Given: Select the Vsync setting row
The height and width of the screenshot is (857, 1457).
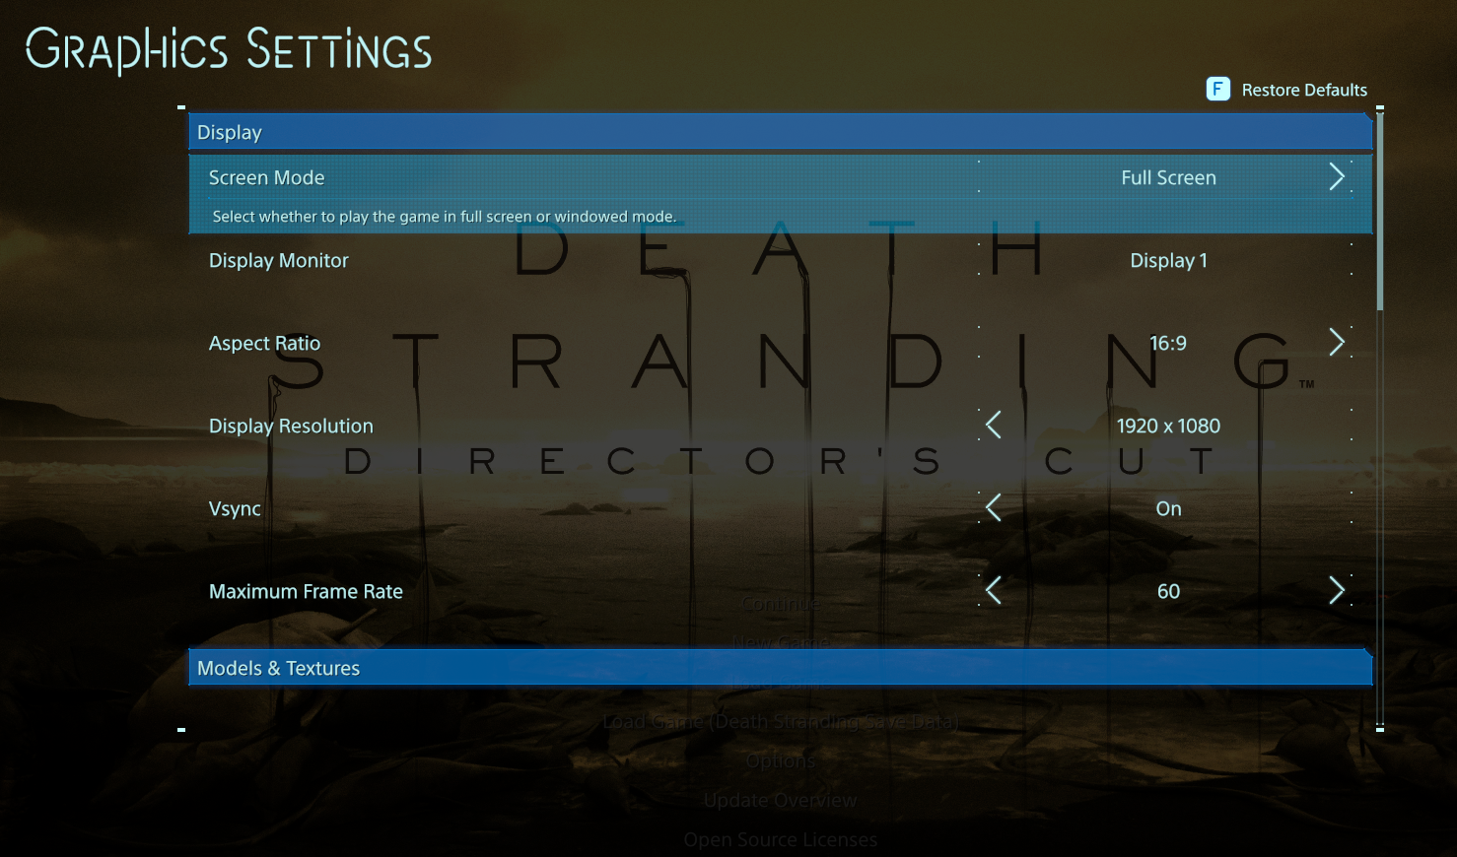Looking at the screenshot, I should click(x=781, y=508).
